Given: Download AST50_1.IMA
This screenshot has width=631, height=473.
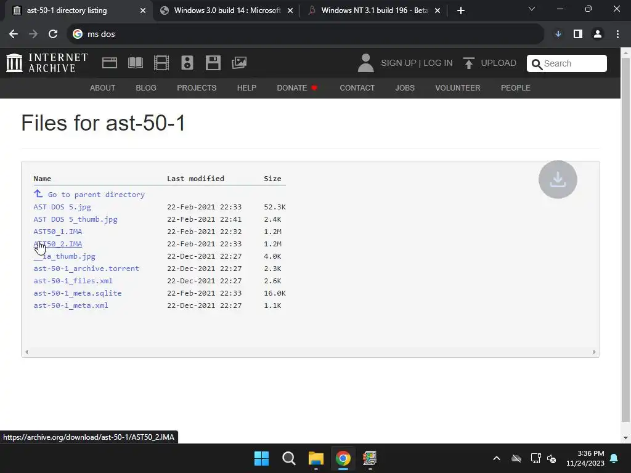Looking at the screenshot, I should click(x=57, y=232).
